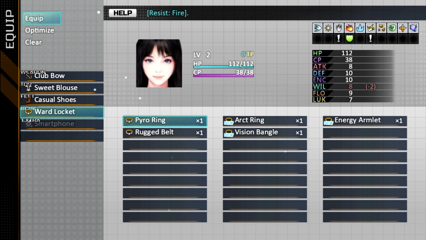Toggle the green shield marker under the Fire icon

coord(349,38)
